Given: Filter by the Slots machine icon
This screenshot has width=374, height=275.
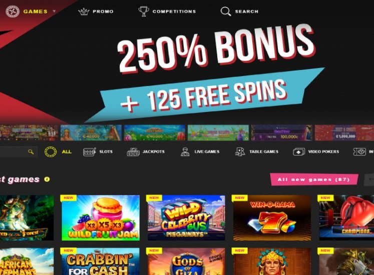Looking at the screenshot, I should coord(90,151).
